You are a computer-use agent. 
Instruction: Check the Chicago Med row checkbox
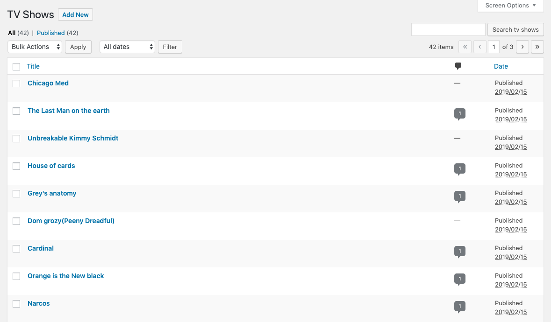click(16, 84)
